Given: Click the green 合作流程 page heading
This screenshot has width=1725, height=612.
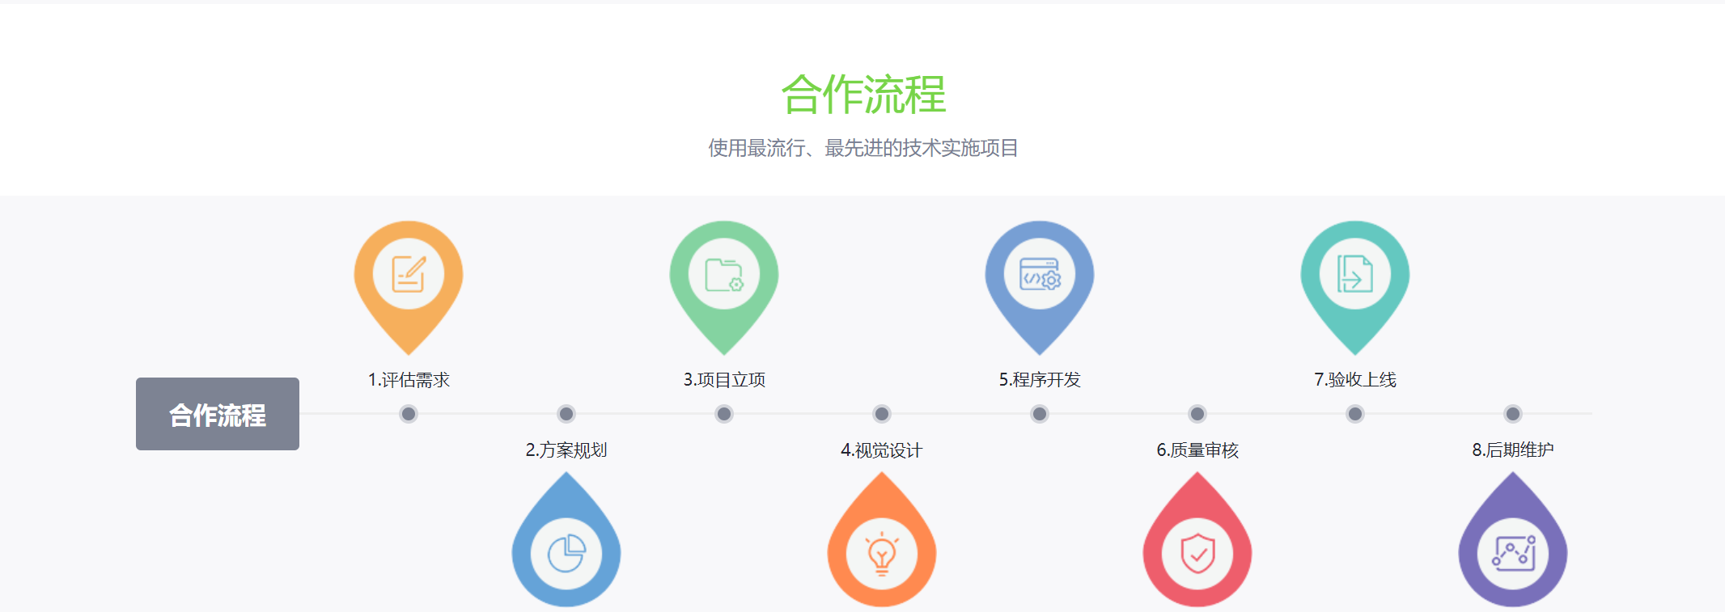Looking at the screenshot, I should point(863,95).
